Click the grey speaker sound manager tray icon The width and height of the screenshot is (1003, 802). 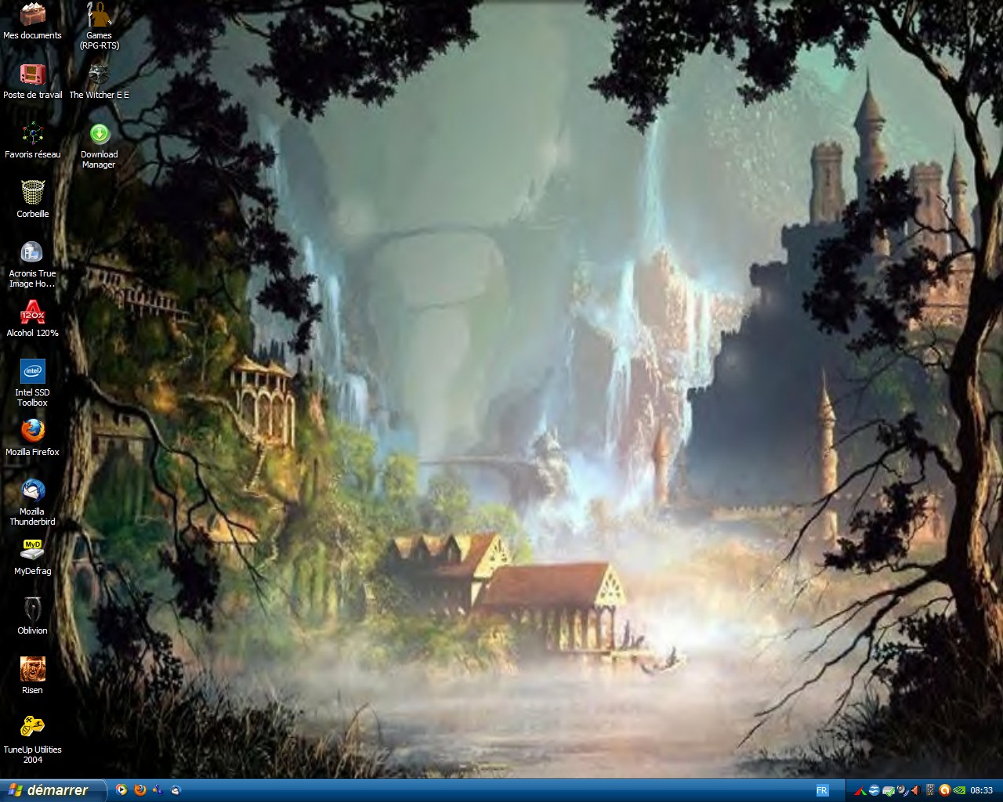click(x=903, y=790)
